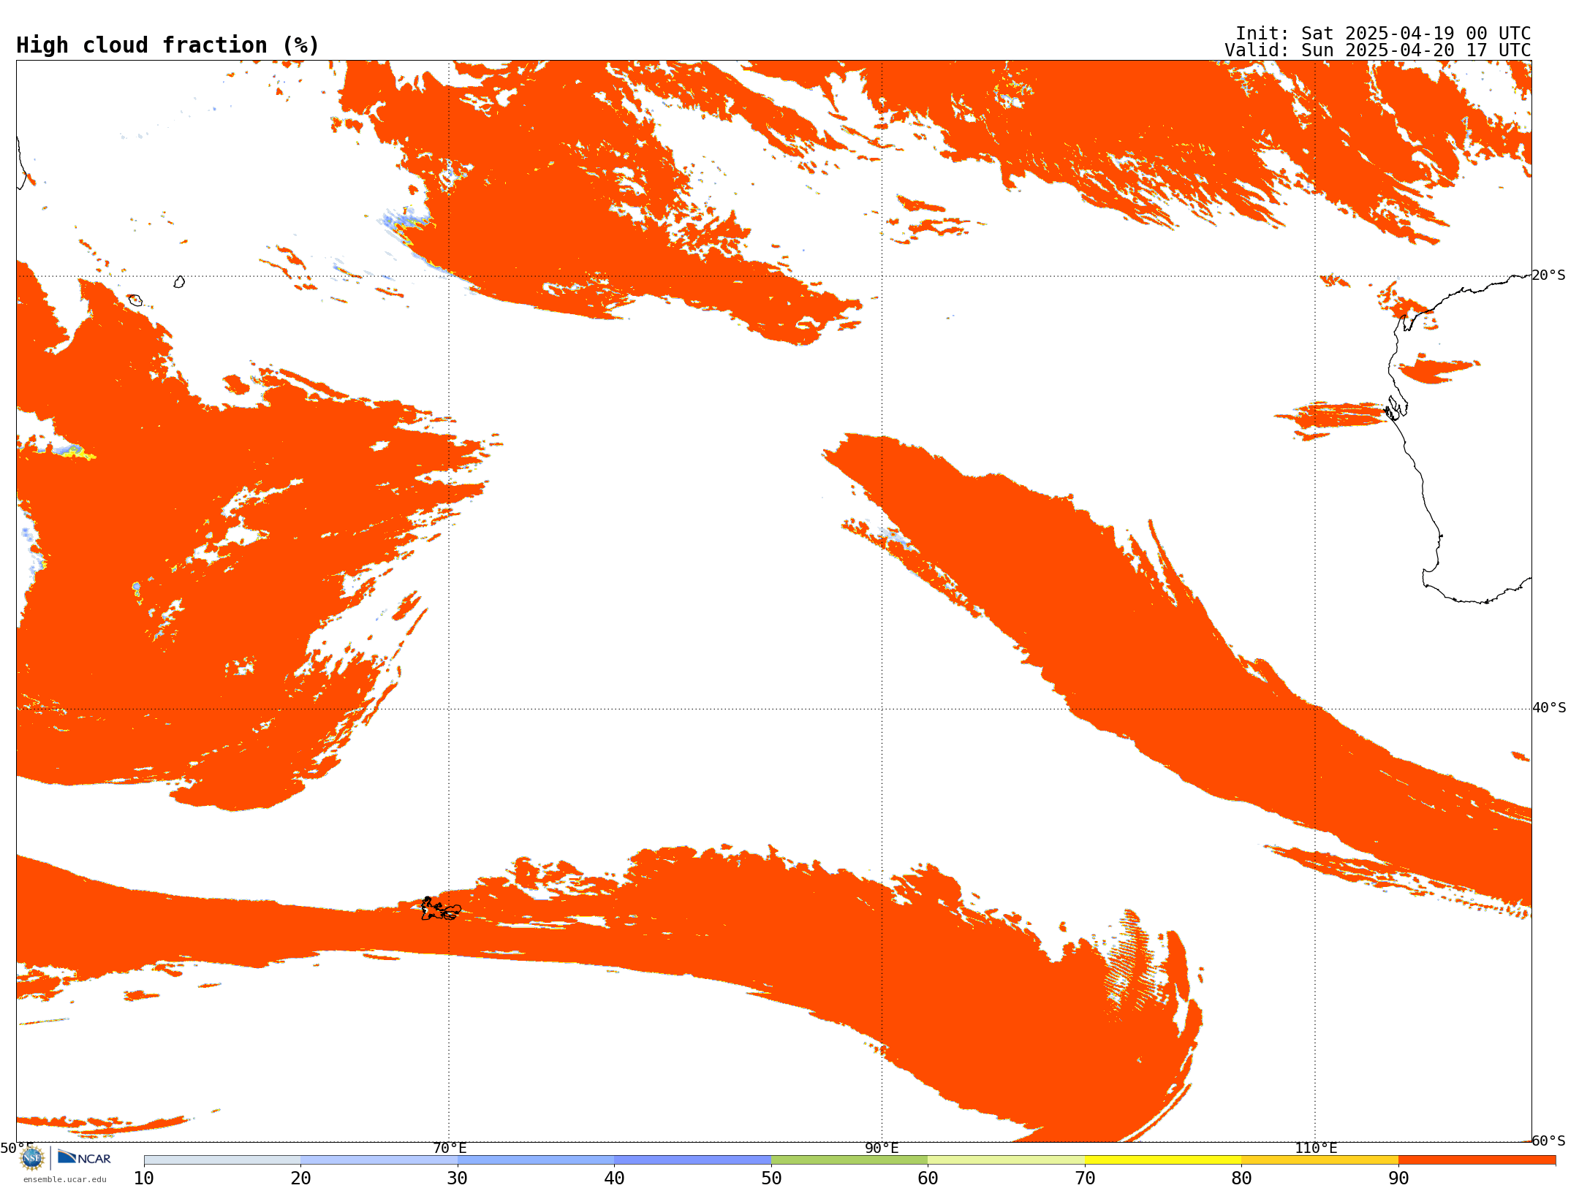Click the 60-70 pale yellow color swatch
Screen dimensions: 1579x1188
(1006, 1160)
